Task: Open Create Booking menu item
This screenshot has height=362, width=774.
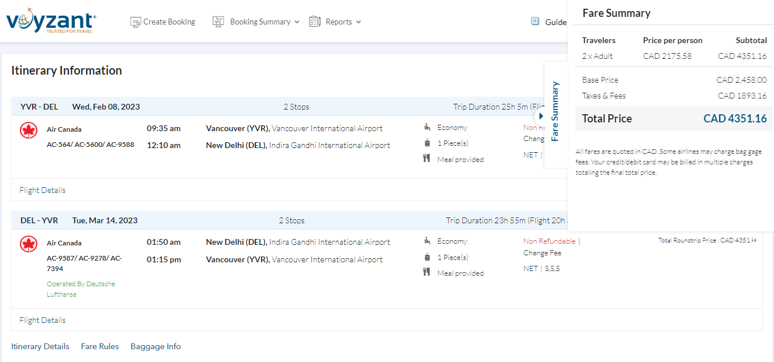Action: tap(169, 22)
